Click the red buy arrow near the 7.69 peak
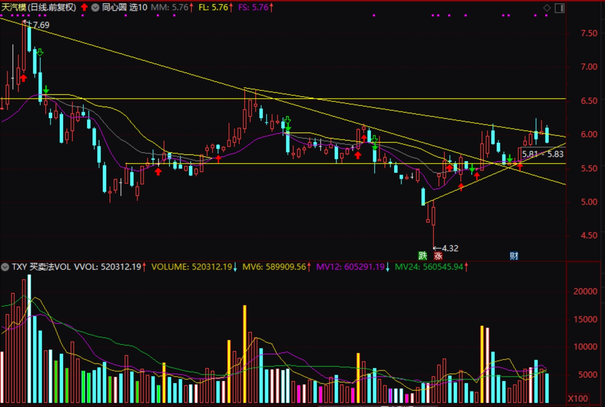This screenshot has height=407, width=605. pyautogui.click(x=23, y=78)
